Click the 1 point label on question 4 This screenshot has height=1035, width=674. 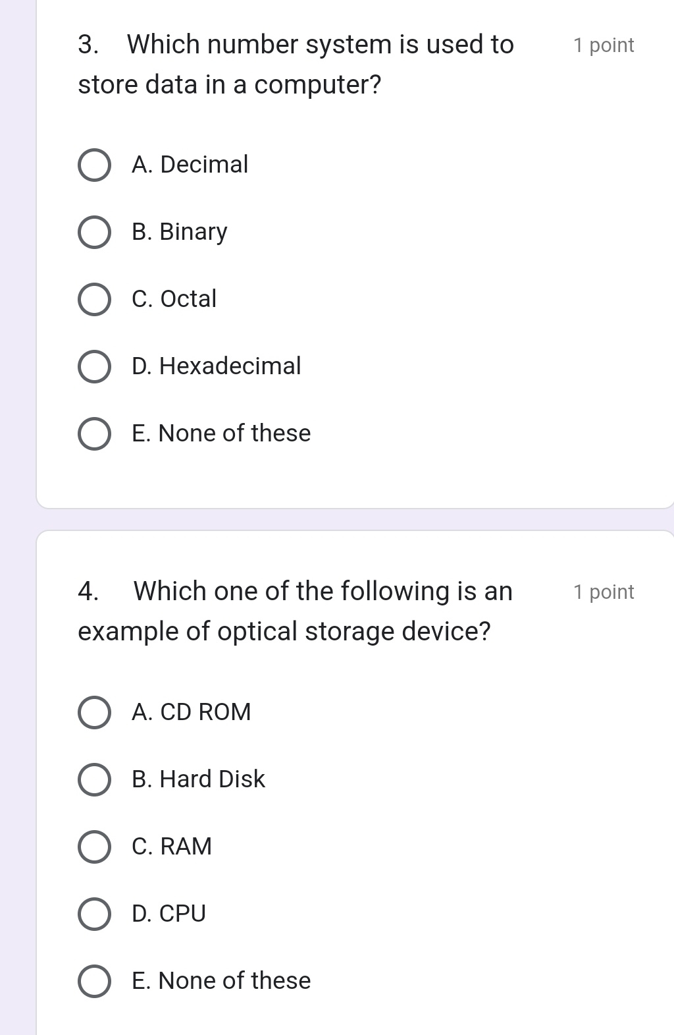point(604,592)
